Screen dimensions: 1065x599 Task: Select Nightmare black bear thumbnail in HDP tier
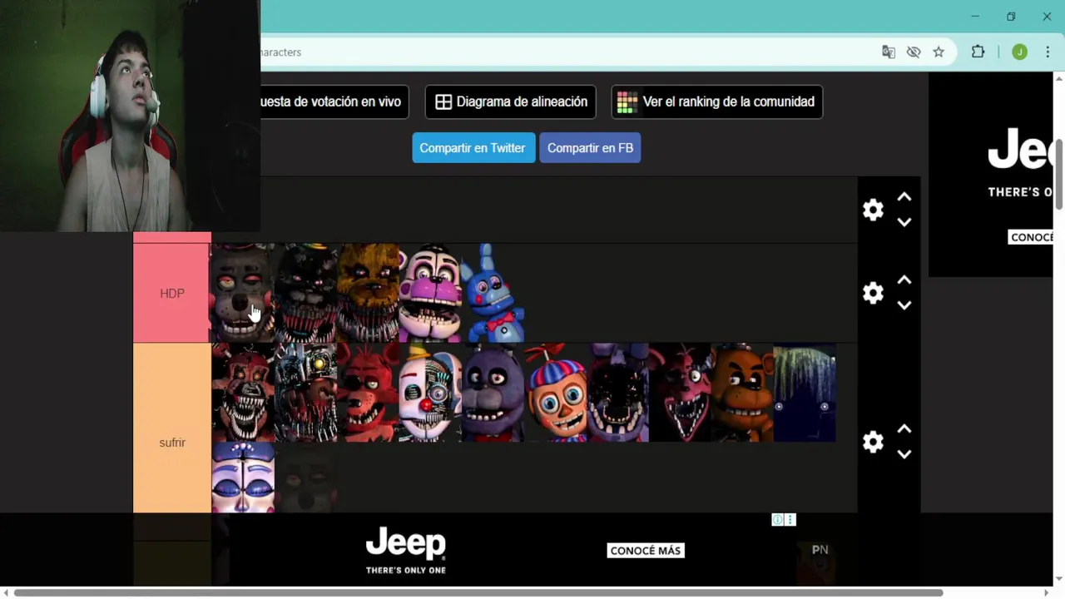(305, 293)
